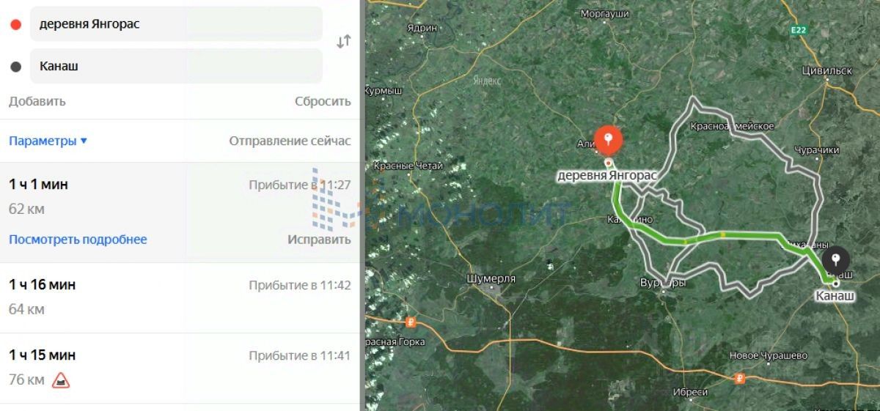This screenshot has width=880, height=411.
Task: Select the 1 ч 16 мин route option
Action: tap(180, 297)
